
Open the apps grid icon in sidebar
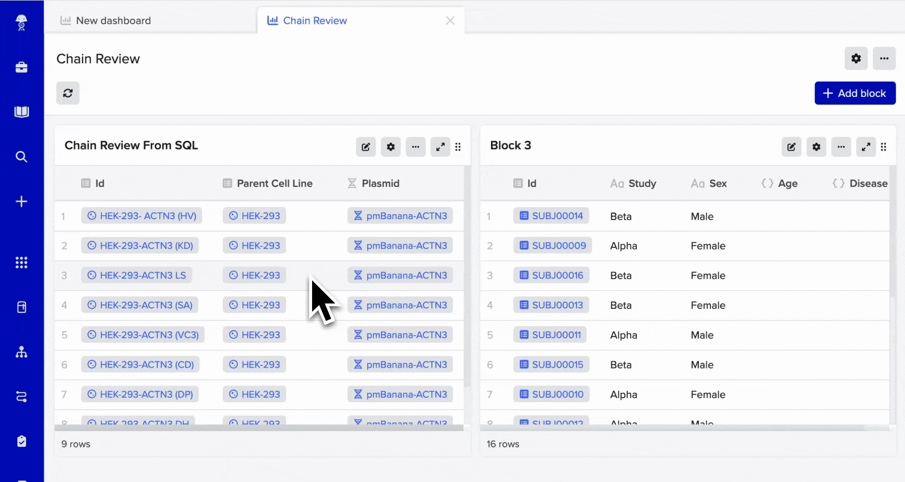tap(21, 262)
